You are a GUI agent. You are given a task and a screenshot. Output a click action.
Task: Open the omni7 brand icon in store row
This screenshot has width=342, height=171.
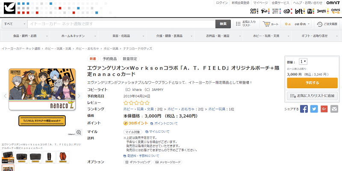[254, 11]
